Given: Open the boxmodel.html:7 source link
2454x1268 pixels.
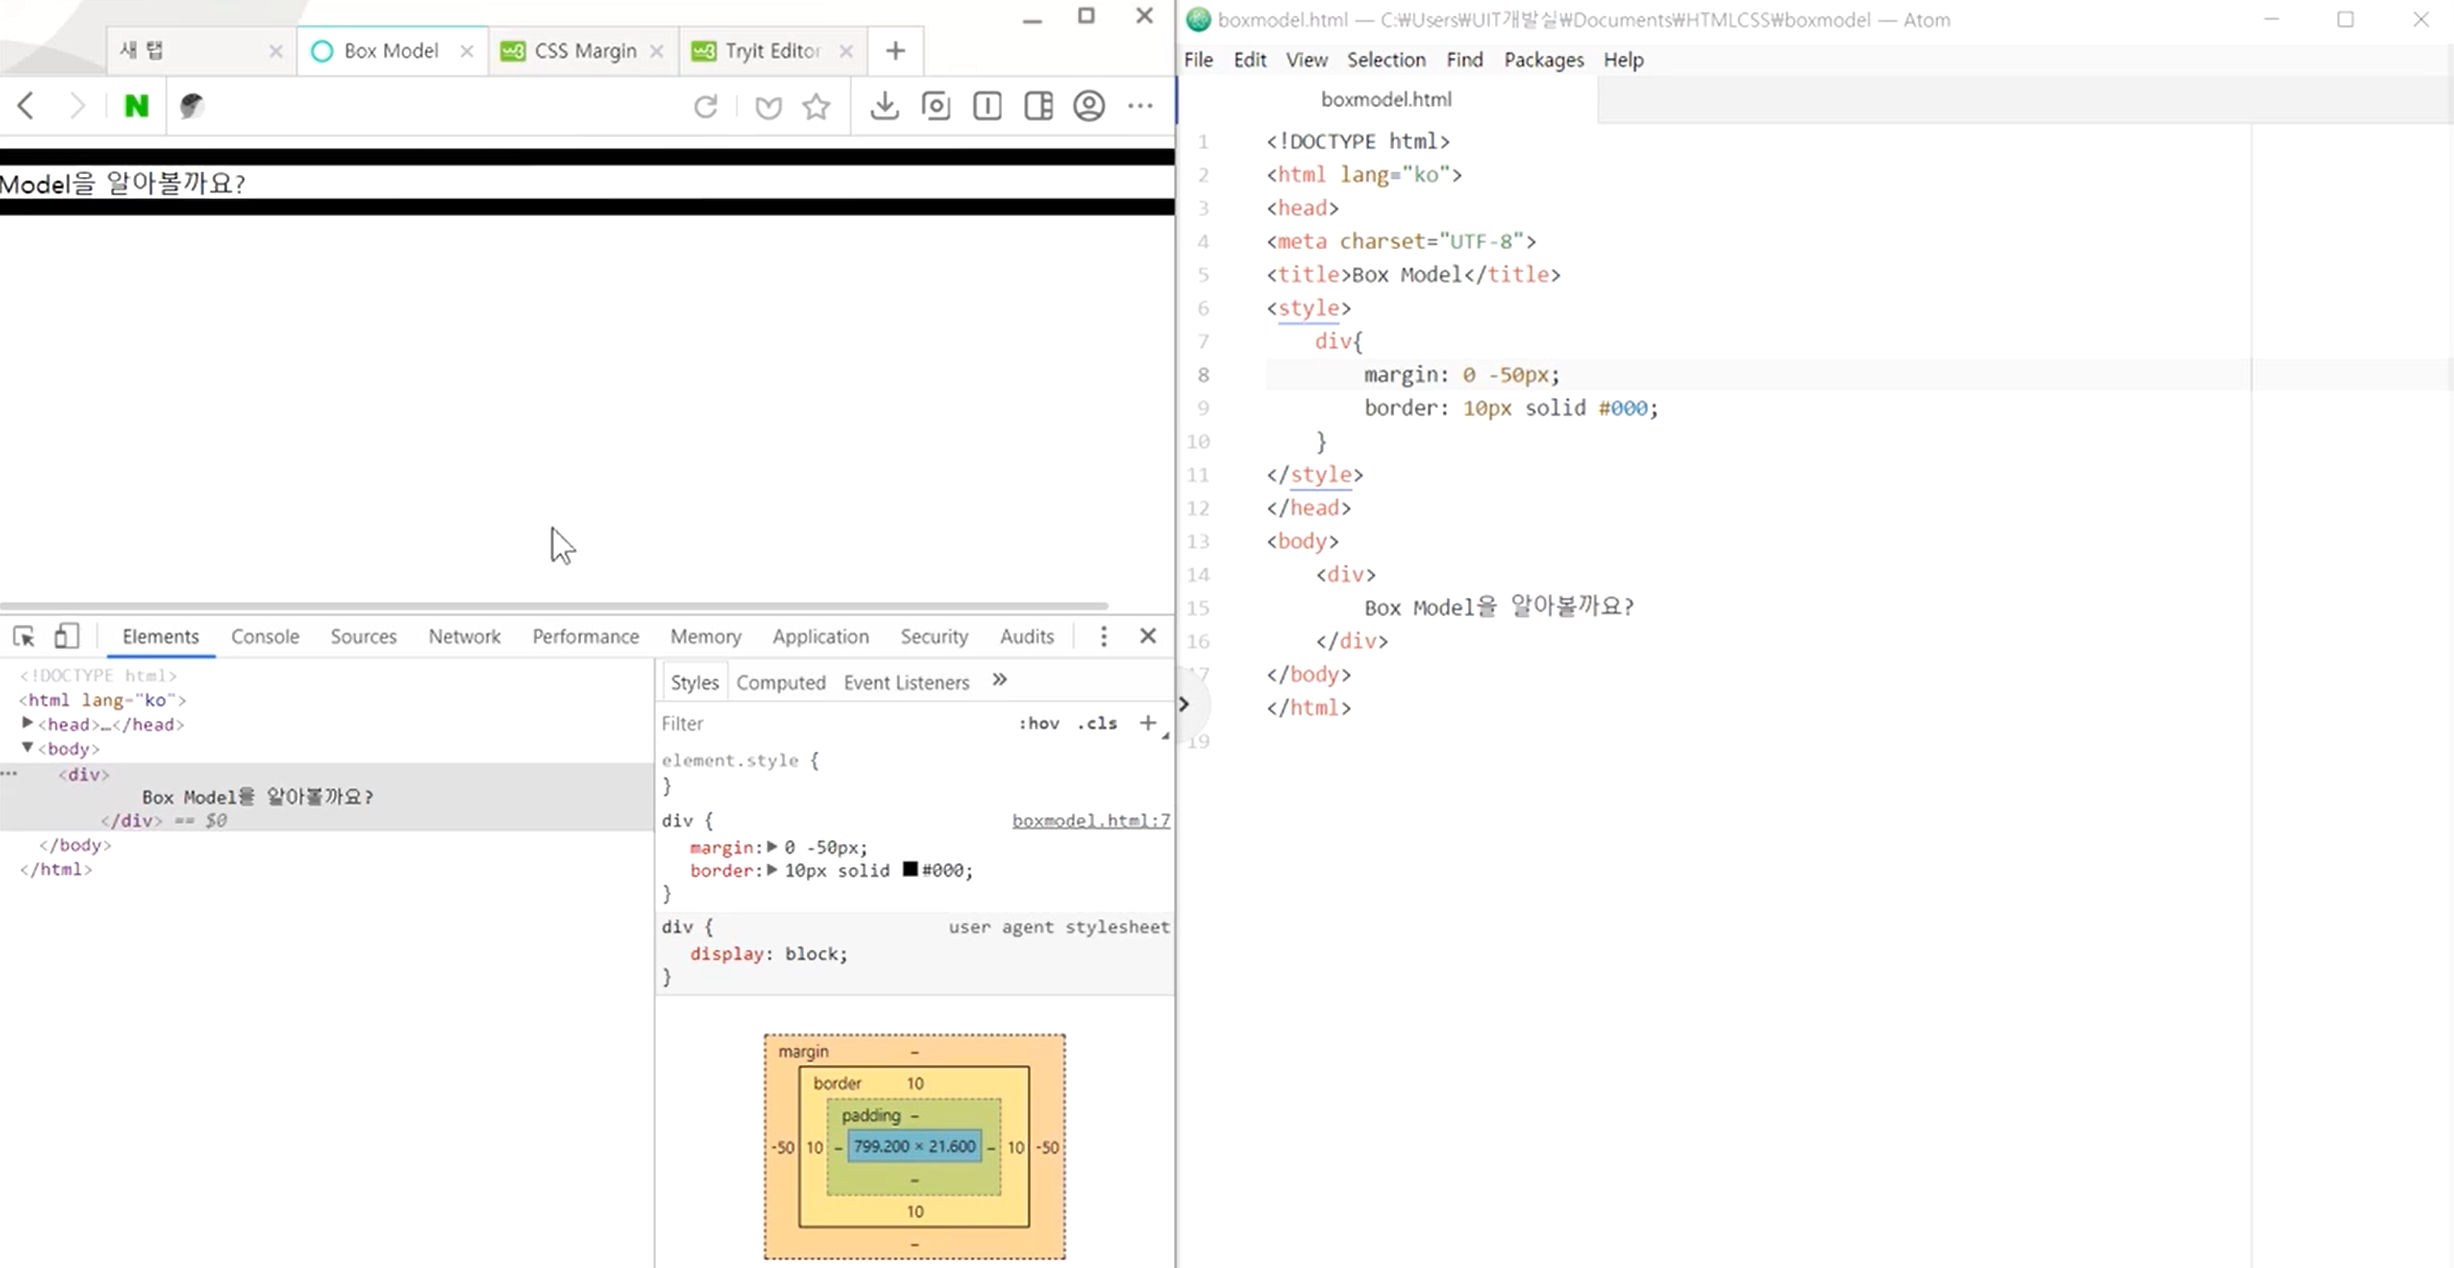Looking at the screenshot, I should tap(1090, 820).
